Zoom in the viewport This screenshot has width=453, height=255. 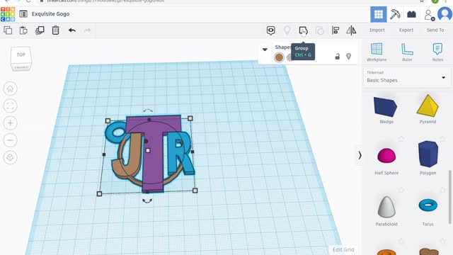pos(10,123)
